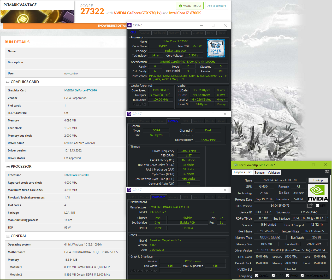The height and width of the screenshot is (280, 332).
Task: Click the Driver Version field in GPU-Z
Action: coord(291,250)
